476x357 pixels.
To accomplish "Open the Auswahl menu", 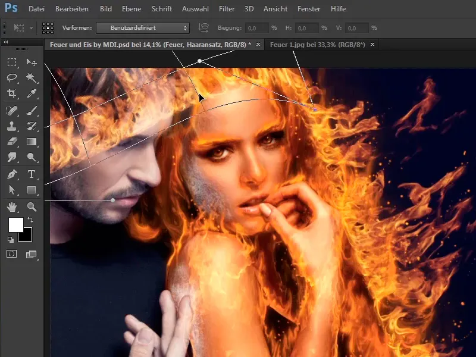I will tap(195, 9).
